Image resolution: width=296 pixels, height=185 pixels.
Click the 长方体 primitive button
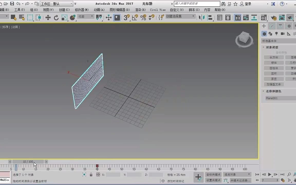pyautogui.click(x=274, y=57)
